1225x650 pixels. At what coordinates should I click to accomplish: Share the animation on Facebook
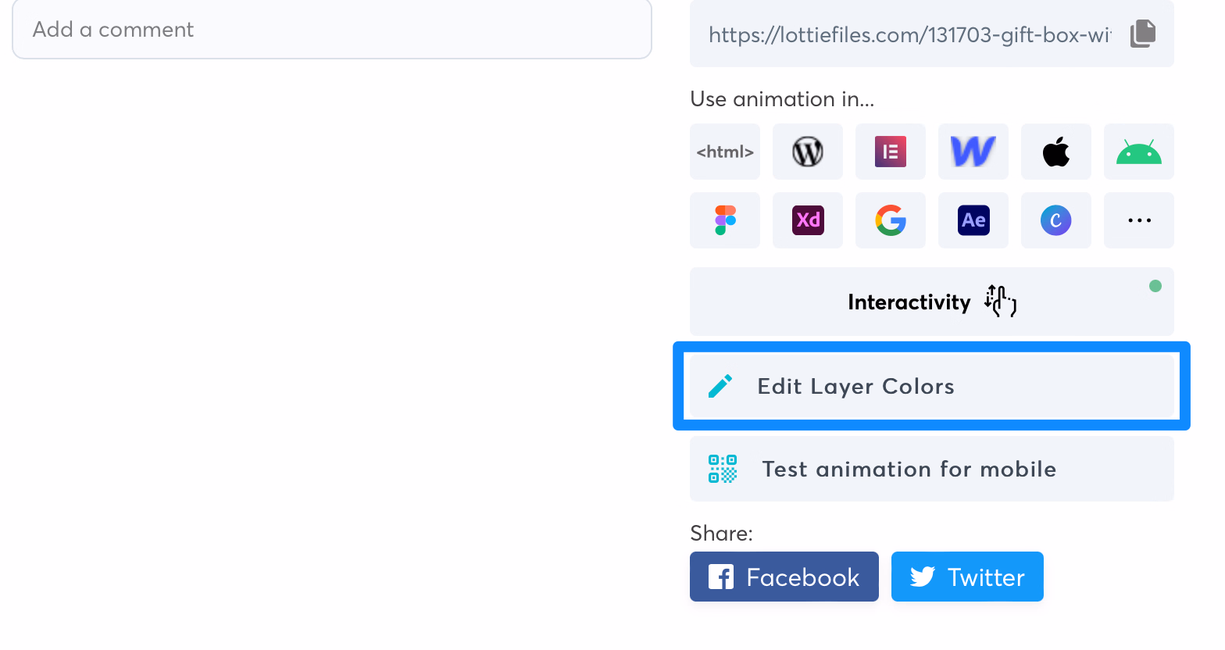(x=784, y=577)
